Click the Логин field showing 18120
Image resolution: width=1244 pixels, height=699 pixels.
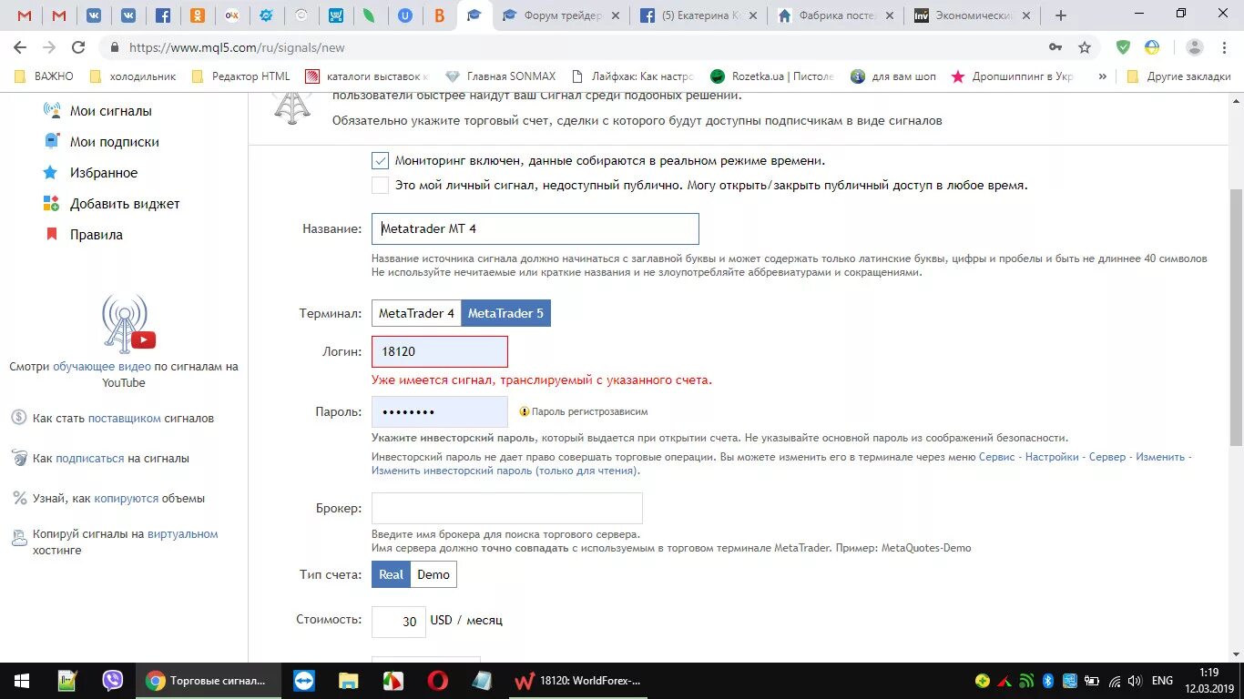point(440,351)
